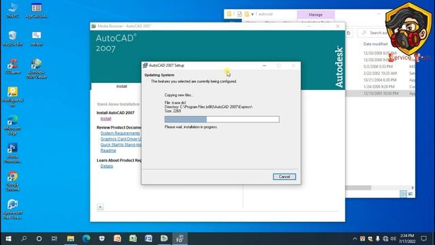Click the Properties quick access icon in Explorer
435x245 pixels.
239,14
